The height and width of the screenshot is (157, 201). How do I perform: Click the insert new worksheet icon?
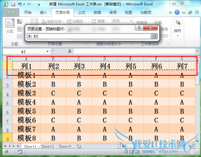79,146
